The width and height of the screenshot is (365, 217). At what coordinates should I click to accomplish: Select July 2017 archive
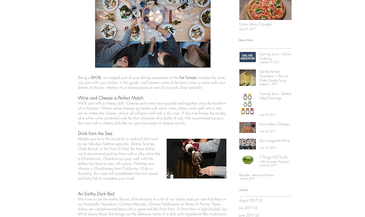click(248, 208)
